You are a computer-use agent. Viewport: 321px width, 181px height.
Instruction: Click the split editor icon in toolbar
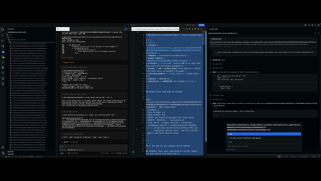201,29
